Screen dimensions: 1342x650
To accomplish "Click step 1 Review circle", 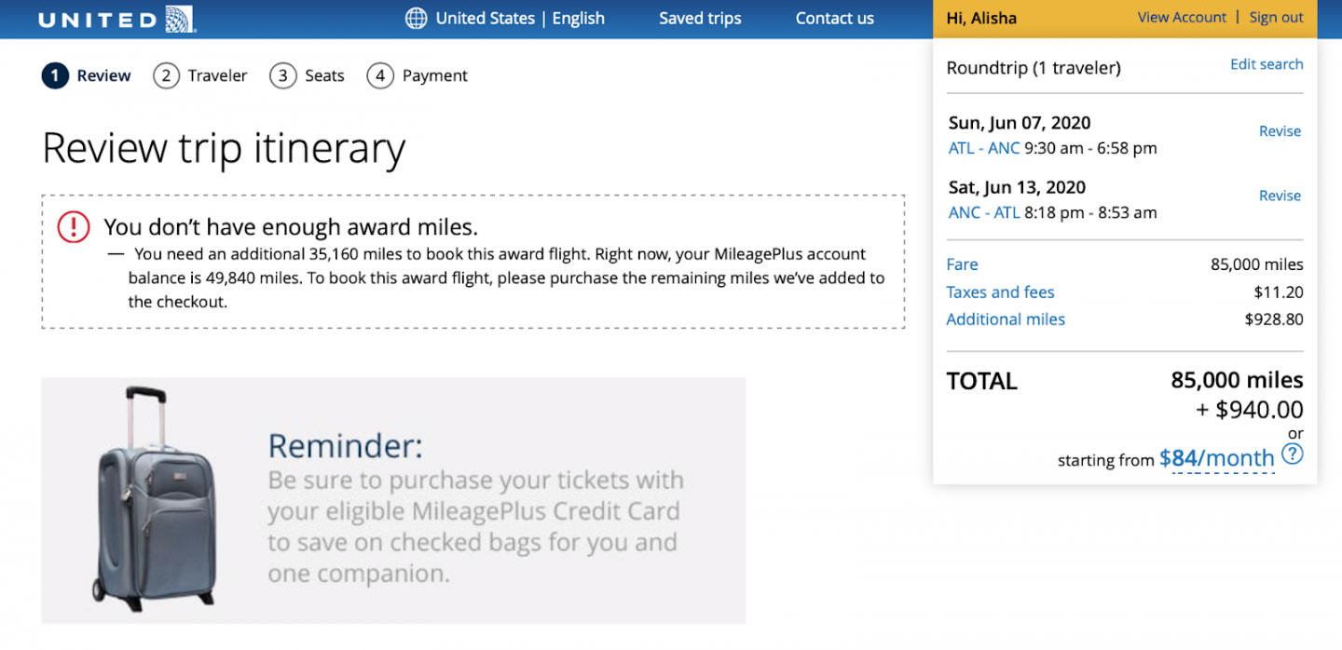I will tap(55, 75).
